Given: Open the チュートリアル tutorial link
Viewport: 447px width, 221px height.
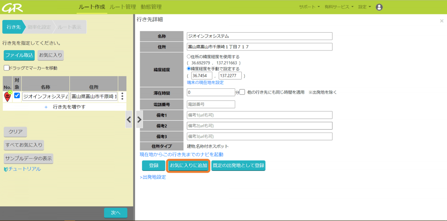Looking at the screenshot, I should point(22,169).
